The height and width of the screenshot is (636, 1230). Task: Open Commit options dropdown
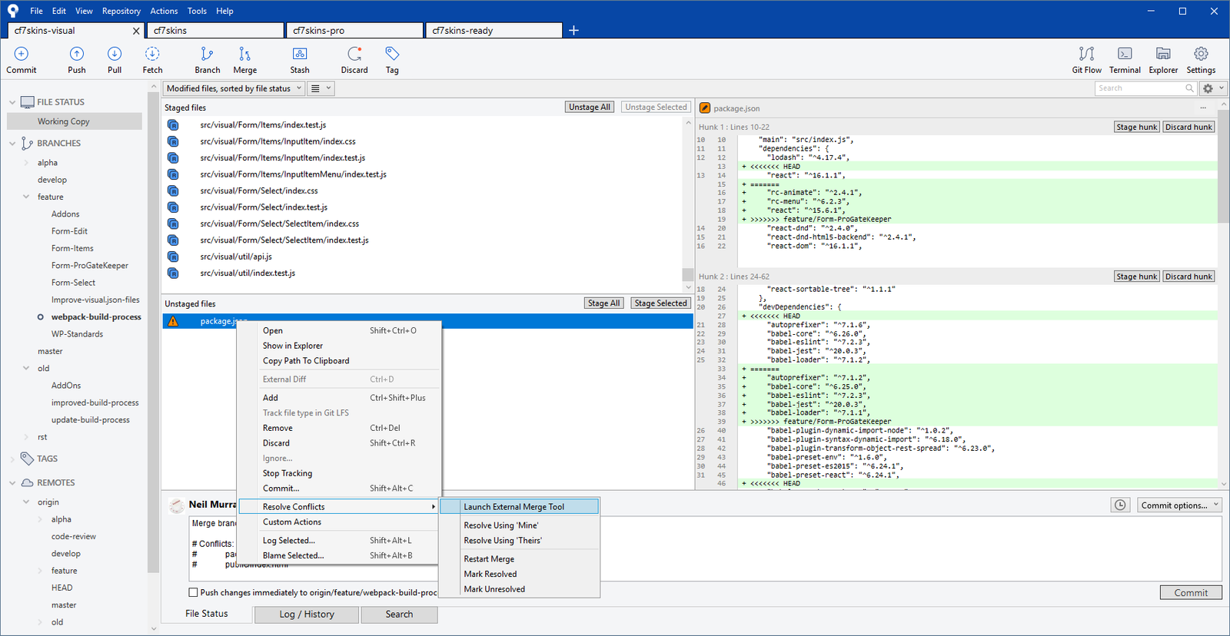[1179, 505]
